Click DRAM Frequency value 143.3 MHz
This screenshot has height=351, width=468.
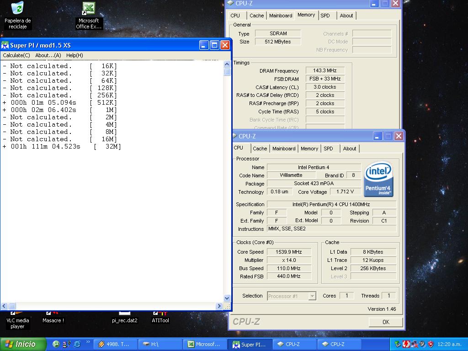click(325, 71)
